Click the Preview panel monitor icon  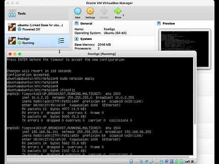click(x=159, y=23)
